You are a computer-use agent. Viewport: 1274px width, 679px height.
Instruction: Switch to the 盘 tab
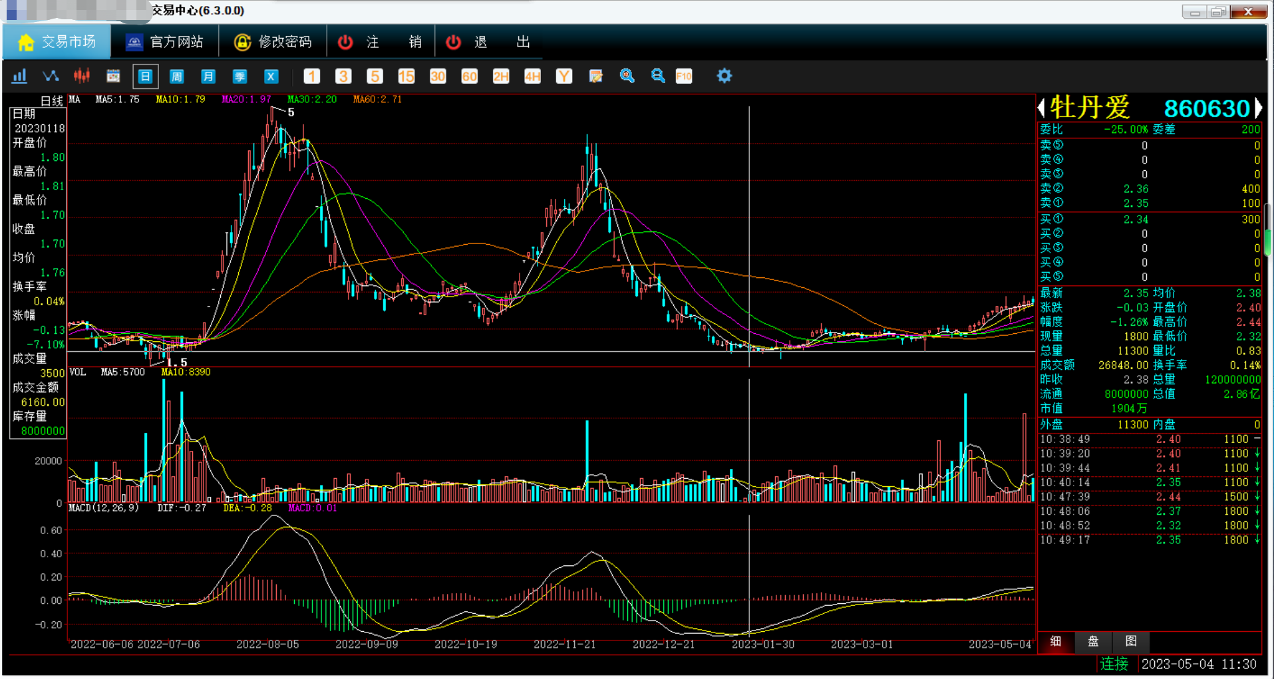coord(1093,641)
